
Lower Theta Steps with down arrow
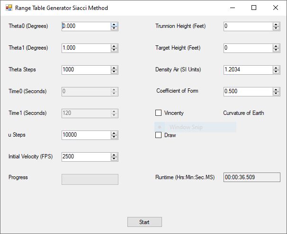tap(114, 72)
